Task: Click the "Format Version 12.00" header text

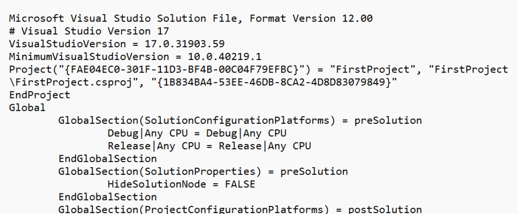Action: click(x=311, y=19)
